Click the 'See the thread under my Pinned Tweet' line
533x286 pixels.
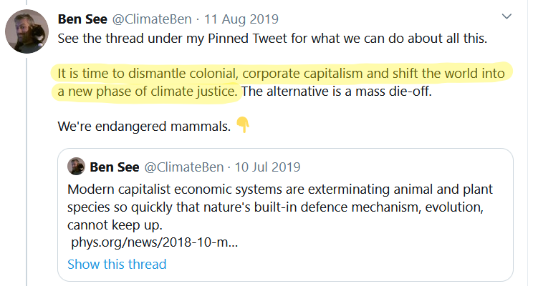tap(172, 39)
